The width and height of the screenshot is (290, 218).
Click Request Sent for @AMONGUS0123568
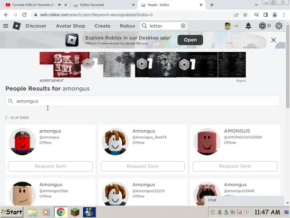235,166
